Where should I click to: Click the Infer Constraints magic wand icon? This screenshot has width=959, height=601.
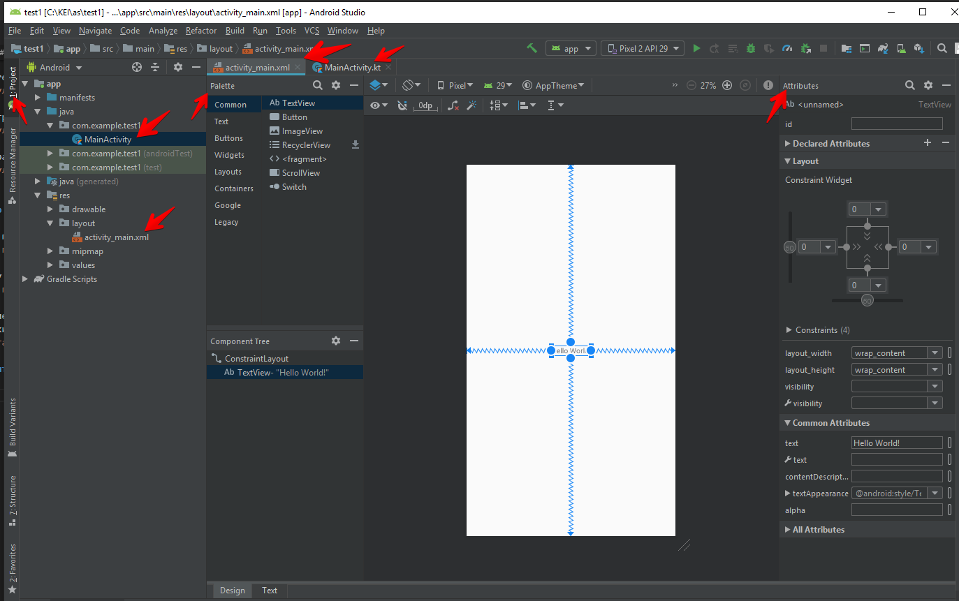click(471, 105)
